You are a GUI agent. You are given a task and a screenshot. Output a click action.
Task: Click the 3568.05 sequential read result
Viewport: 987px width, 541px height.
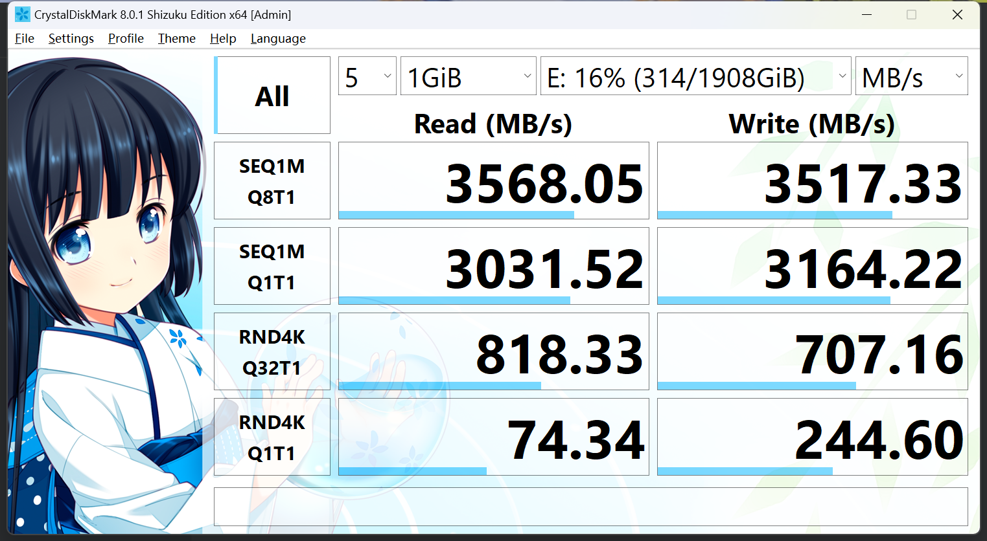pos(494,181)
